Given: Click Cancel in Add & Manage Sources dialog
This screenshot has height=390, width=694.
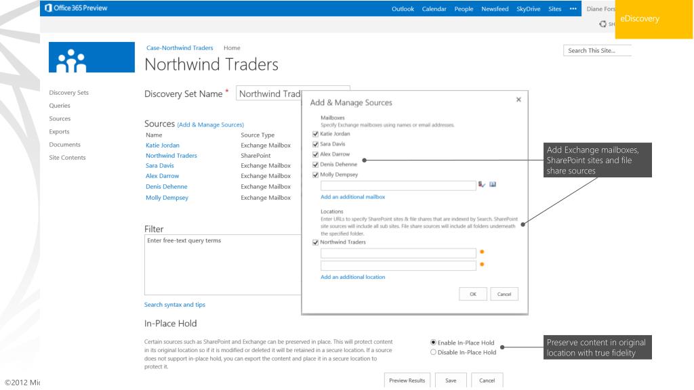Looking at the screenshot, I should click(504, 294).
